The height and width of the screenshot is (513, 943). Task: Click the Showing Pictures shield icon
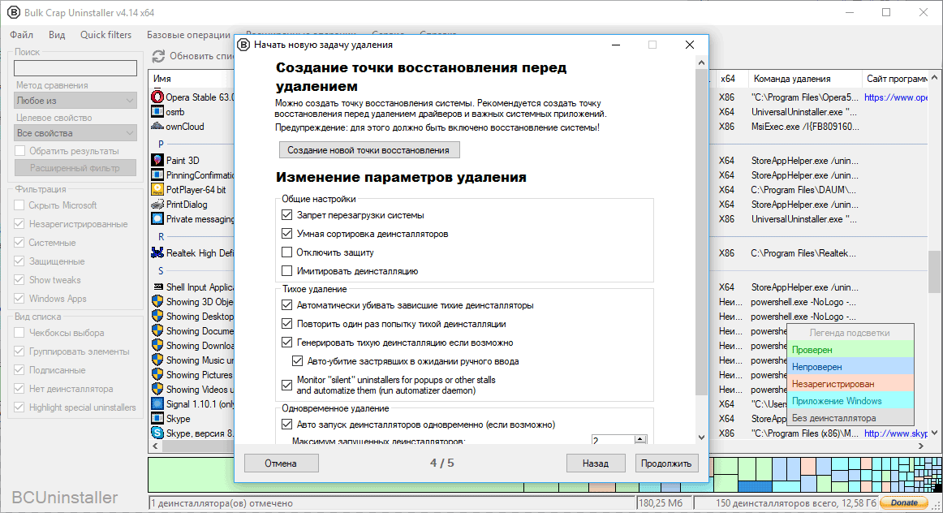coord(157,375)
